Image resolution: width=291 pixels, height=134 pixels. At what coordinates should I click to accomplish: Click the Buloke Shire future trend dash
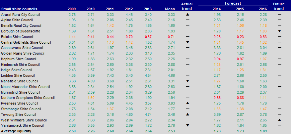tap(279, 37)
